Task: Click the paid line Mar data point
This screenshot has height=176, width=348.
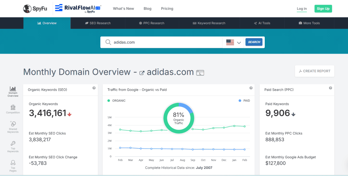Action: (x=130, y=148)
